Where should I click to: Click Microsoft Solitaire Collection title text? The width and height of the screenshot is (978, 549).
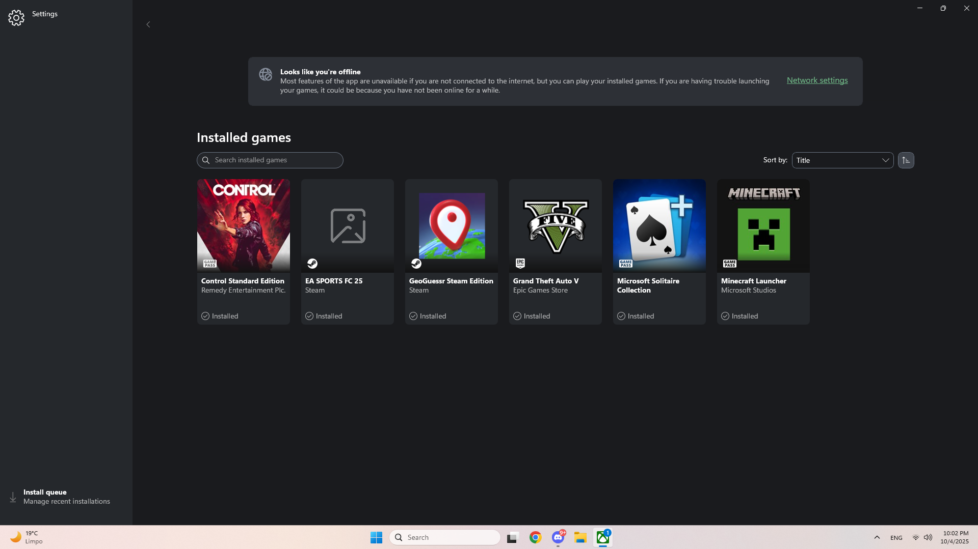(x=648, y=285)
